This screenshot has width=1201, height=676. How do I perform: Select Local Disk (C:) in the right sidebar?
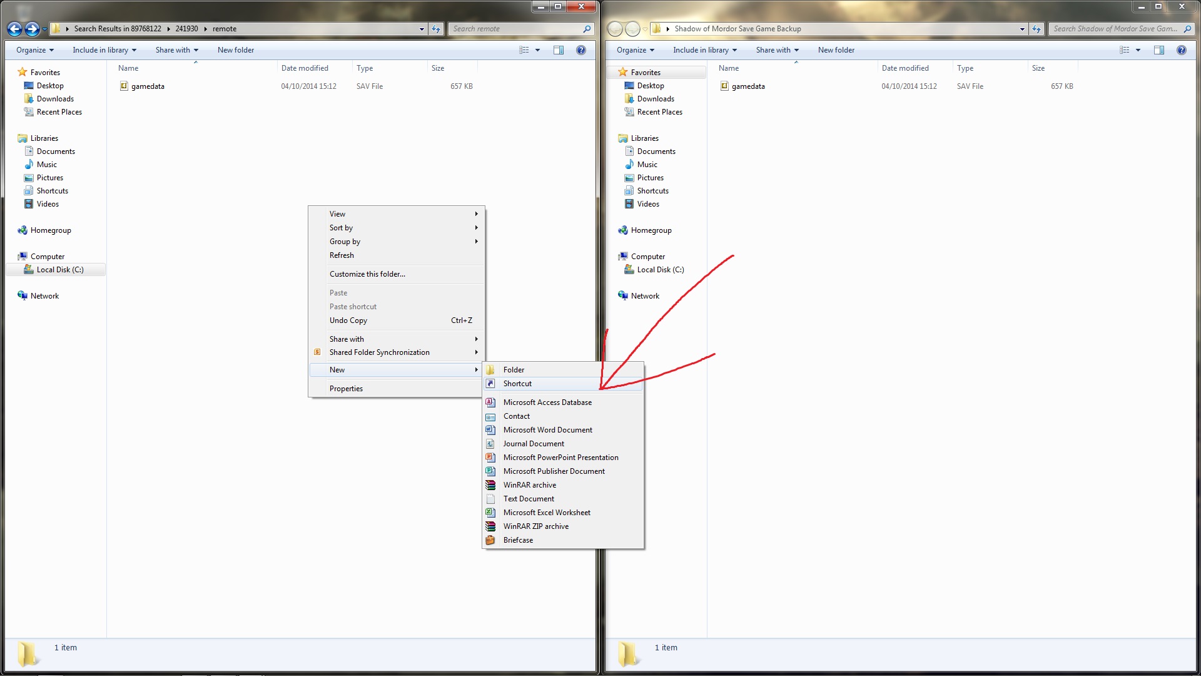[x=660, y=270]
